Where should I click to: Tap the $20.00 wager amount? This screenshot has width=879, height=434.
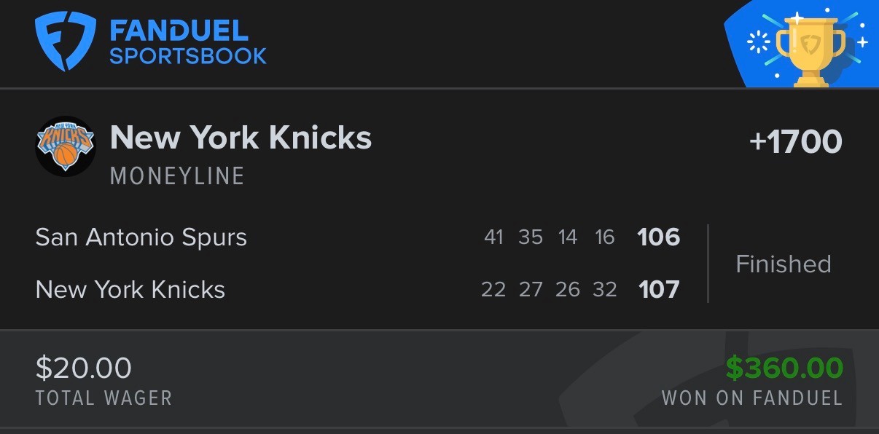click(84, 368)
